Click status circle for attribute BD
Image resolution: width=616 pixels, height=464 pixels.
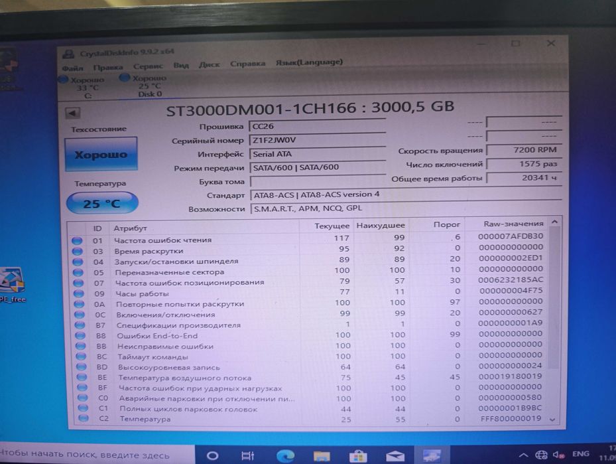(82, 366)
